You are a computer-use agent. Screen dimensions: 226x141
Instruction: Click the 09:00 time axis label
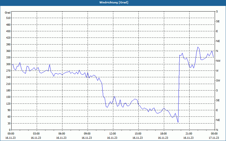pyautogui.click(x=88, y=133)
